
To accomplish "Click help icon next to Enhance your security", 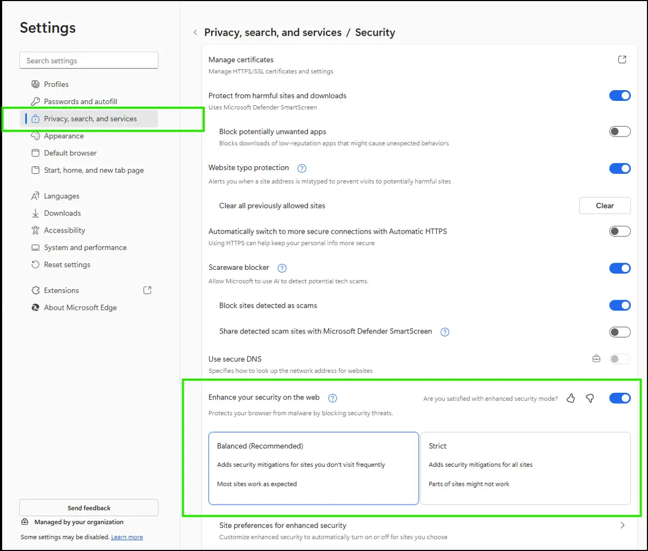I will 333,398.
